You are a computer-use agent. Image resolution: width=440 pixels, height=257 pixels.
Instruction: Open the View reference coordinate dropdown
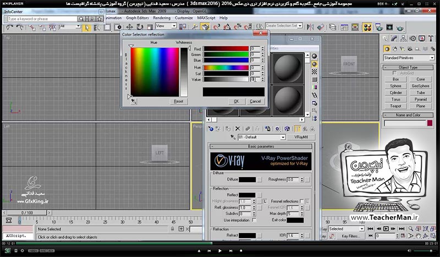[x=166, y=26]
